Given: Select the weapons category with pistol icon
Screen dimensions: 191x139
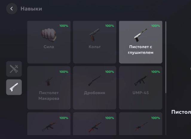Looking at the screenshot, I should tap(14, 87).
